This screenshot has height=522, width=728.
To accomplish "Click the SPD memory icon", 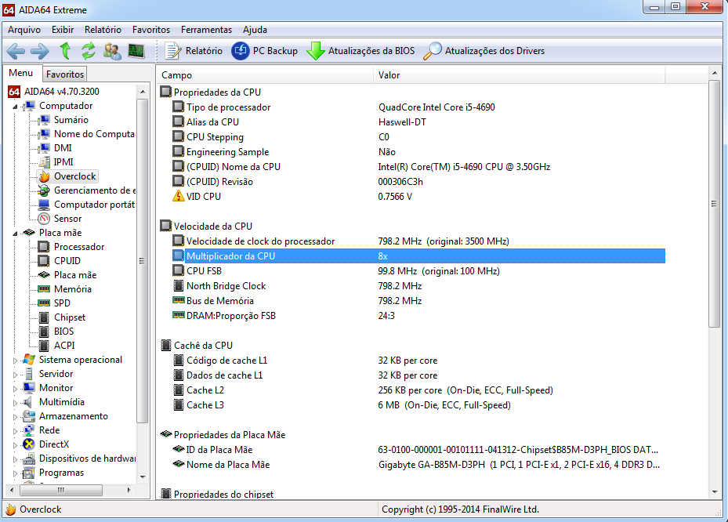I will [44, 303].
